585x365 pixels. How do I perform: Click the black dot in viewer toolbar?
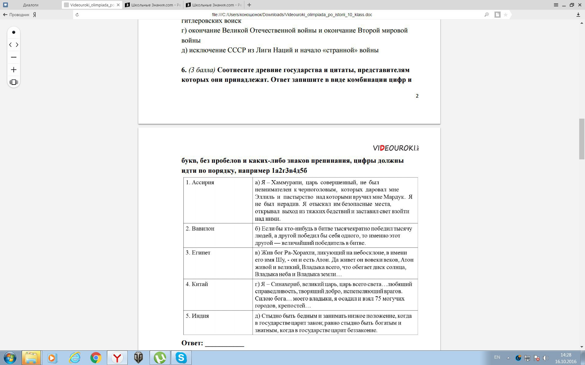[x=13, y=32]
